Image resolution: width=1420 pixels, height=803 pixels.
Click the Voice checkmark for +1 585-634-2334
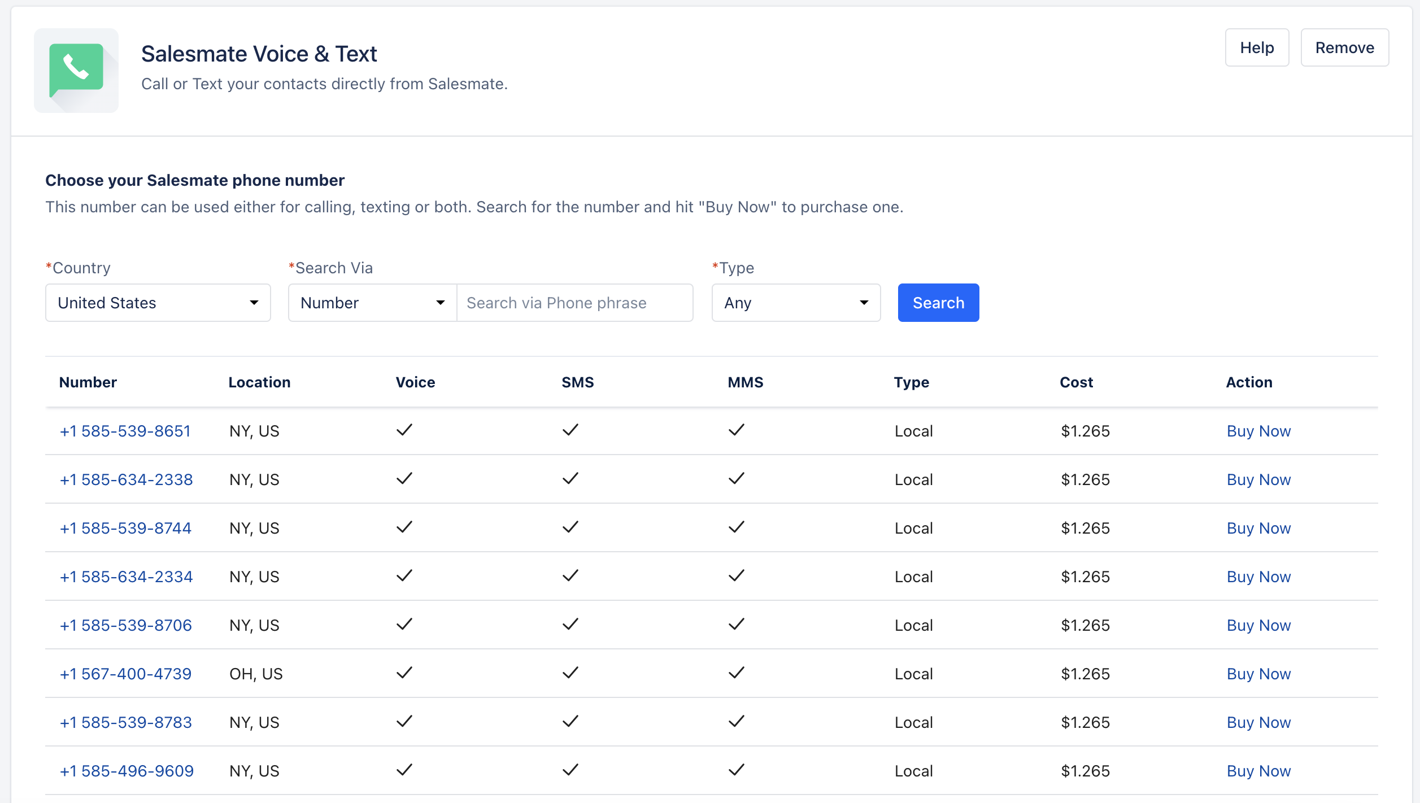click(x=404, y=575)
